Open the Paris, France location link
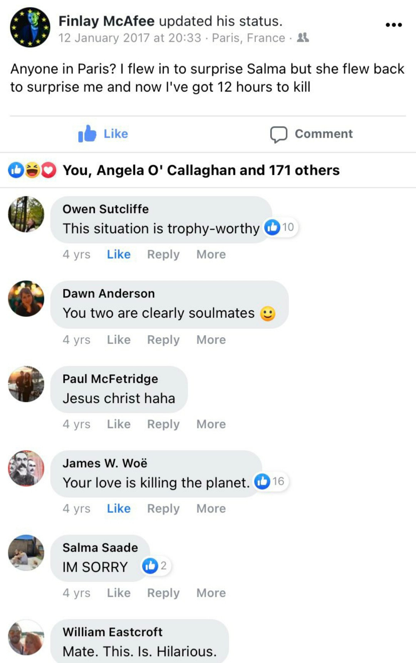 tap(248, 38)
